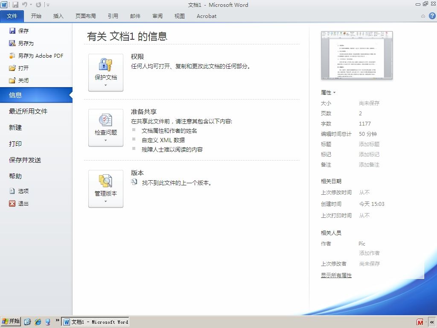This screenshot has width=437, height=328.
Task: Click the Redo icon in the title bar
Action: coord(38,5)
